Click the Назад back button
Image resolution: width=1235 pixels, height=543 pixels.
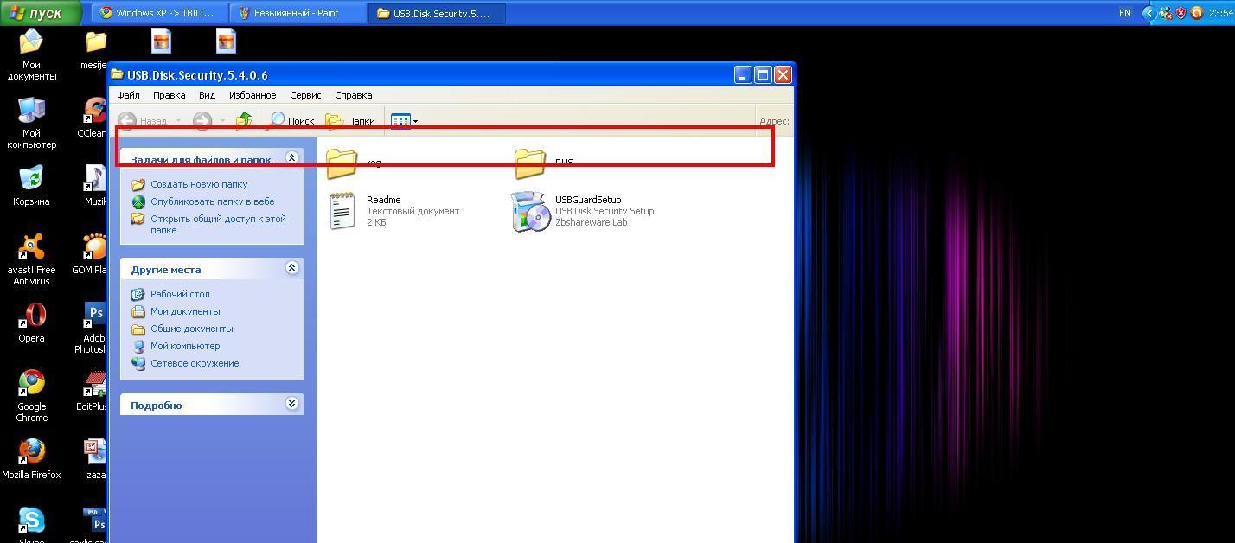(144, 121)
